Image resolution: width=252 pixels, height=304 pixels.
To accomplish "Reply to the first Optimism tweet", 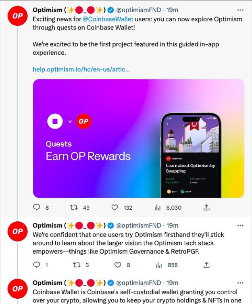I will click(x=36, y=208).
